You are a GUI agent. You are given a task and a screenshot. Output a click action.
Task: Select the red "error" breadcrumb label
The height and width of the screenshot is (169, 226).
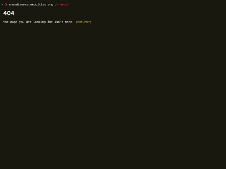click(64, 5)
